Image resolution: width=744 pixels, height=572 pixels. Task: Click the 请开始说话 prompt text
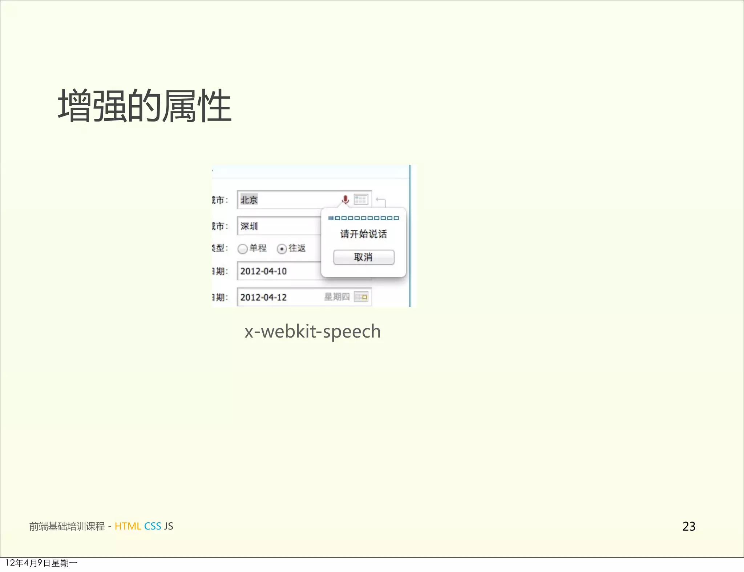363,234
